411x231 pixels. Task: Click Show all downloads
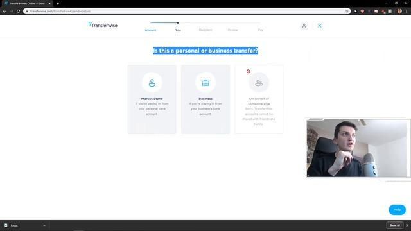point(395,225)
